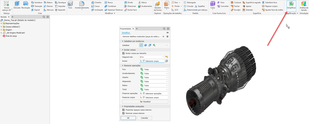The width and height of the screenshot is (309, 124).
Task: Toggle Remover corpos internos checkbox
Action: pyautogui.click(x=123, y=113)
